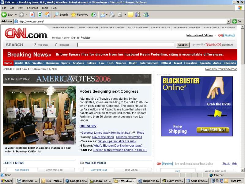Click the Edit with Word icon
Screen dimensions: 245x184
(120, 15)
